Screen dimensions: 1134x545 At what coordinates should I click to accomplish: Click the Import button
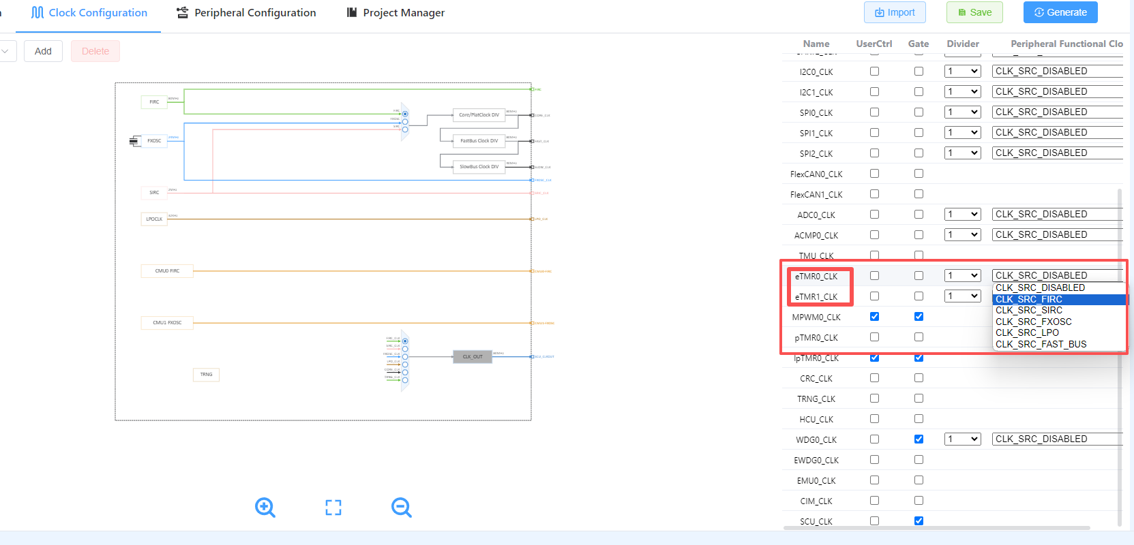tap(895, 12)
